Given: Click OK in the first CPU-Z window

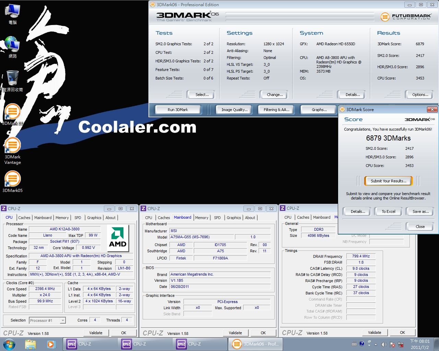Looking at the screenshot, I should point(123,333).
